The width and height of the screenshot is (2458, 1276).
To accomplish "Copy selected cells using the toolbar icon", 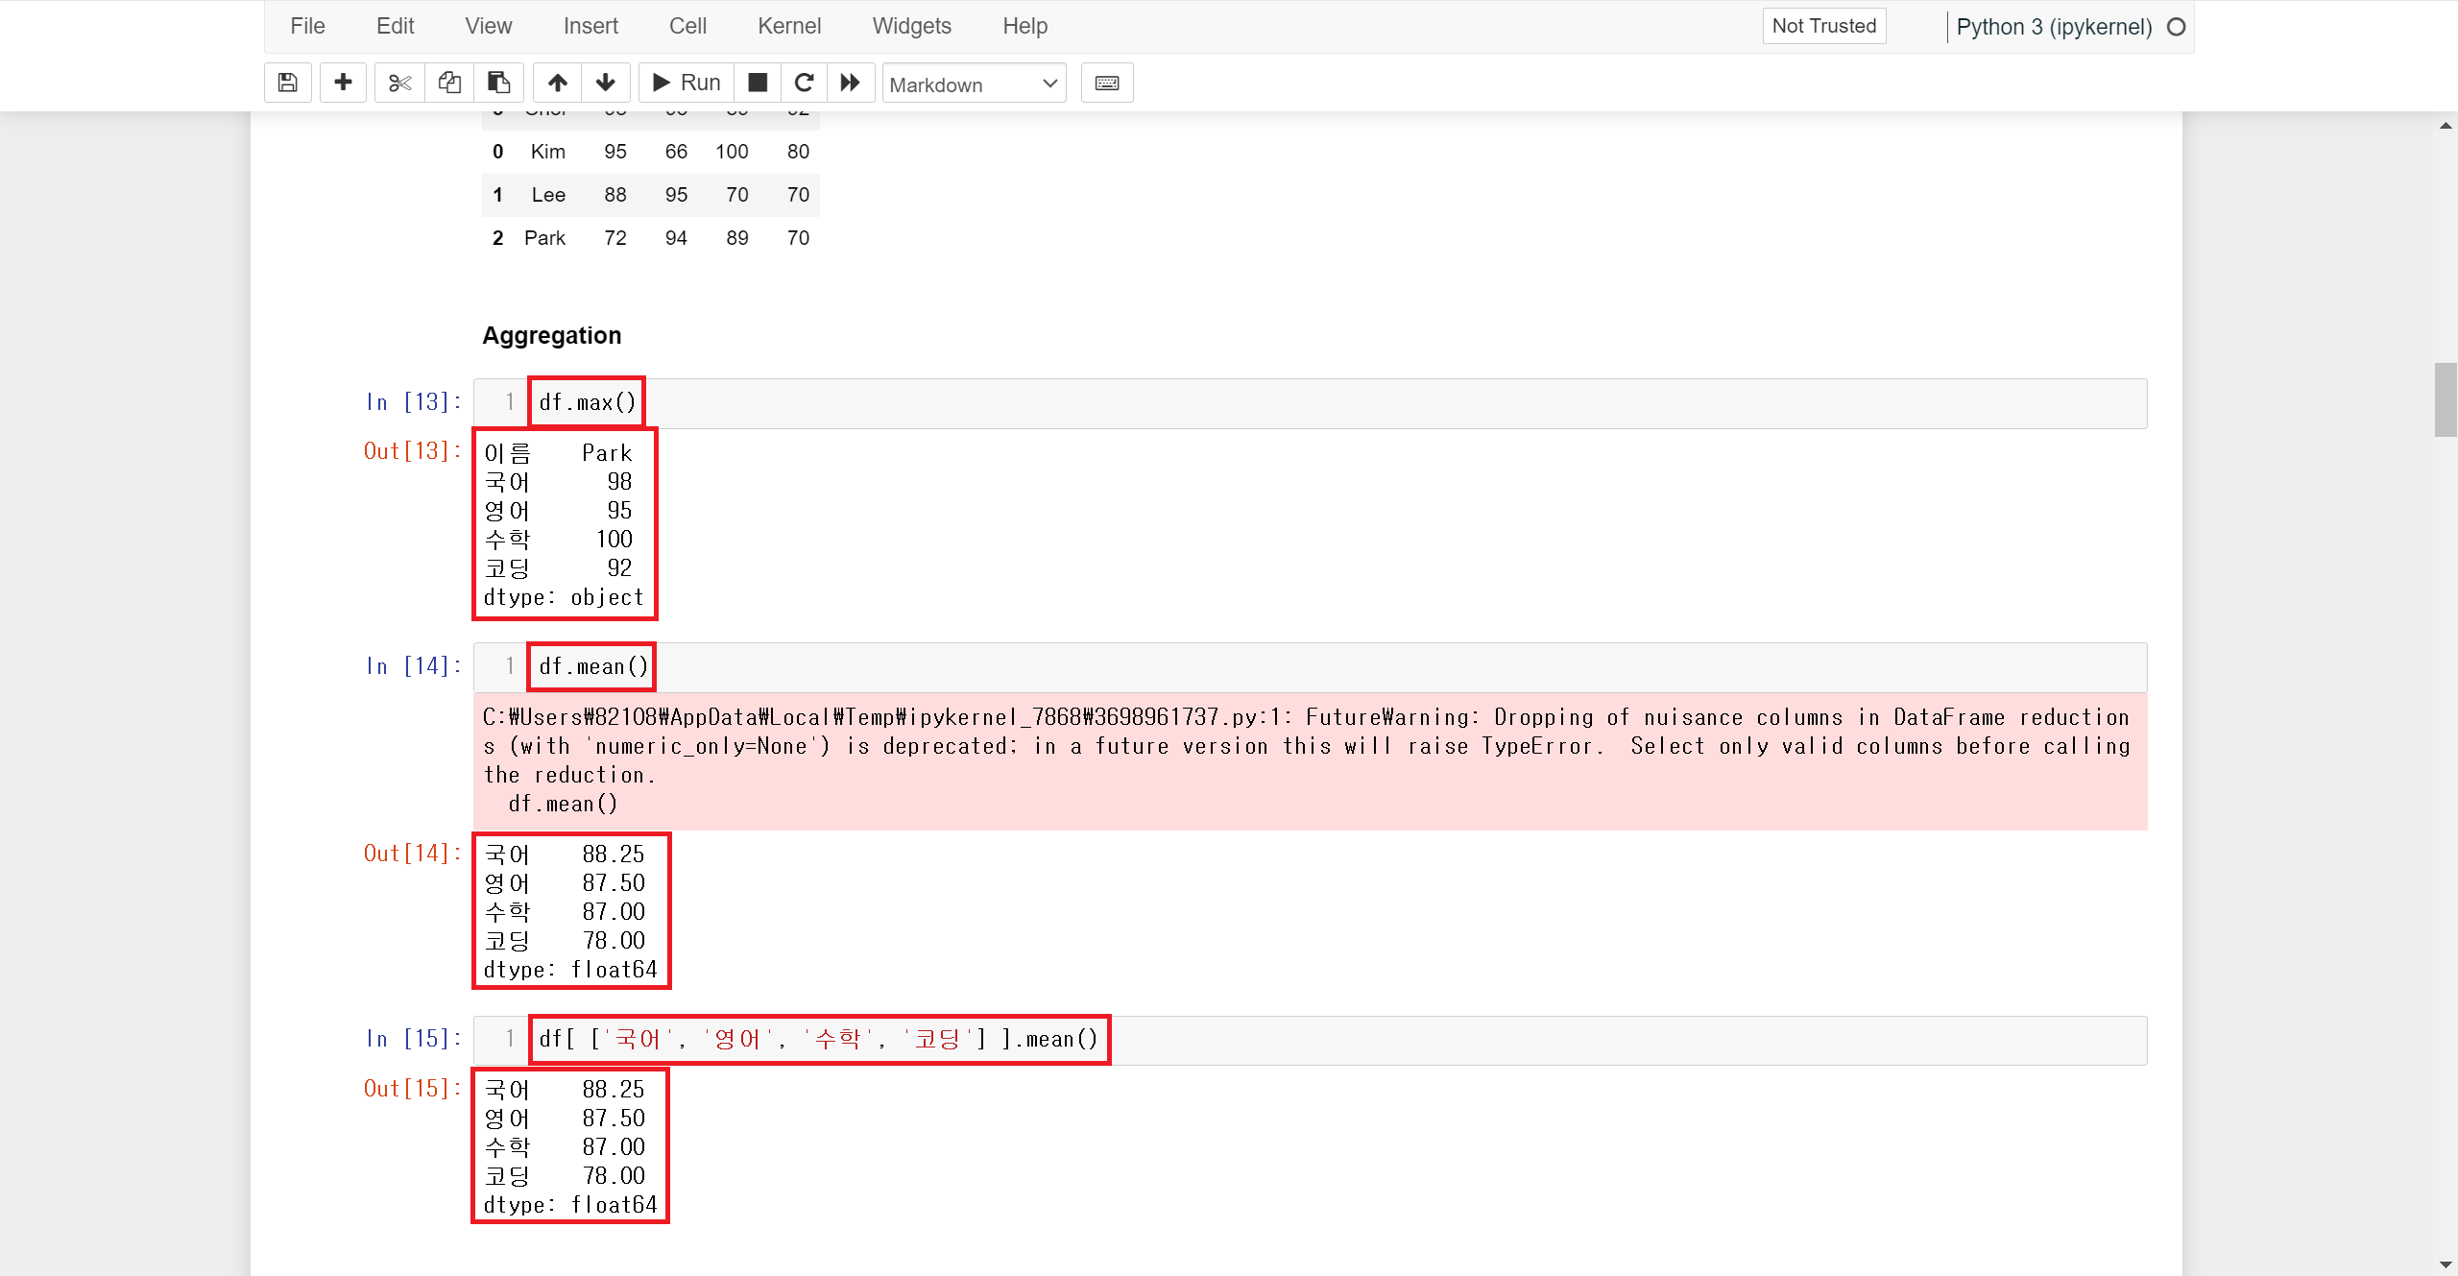I will coord(449,83).
